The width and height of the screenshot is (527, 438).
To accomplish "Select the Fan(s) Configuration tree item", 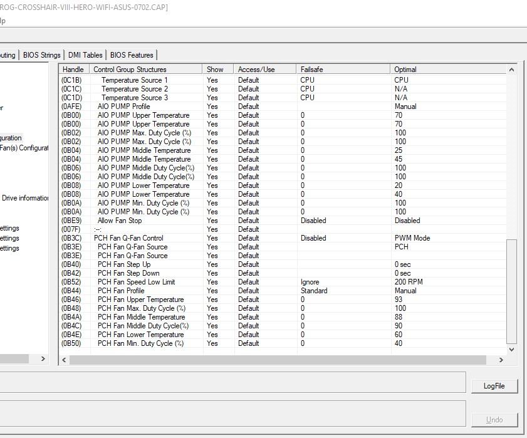I will tap(24, 148).
